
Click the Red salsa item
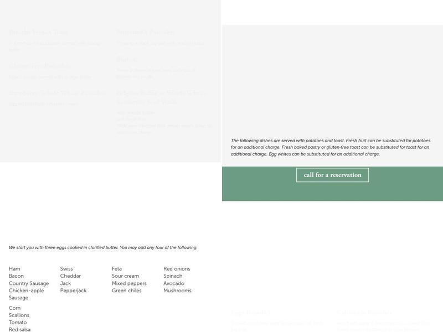[20, 330]
